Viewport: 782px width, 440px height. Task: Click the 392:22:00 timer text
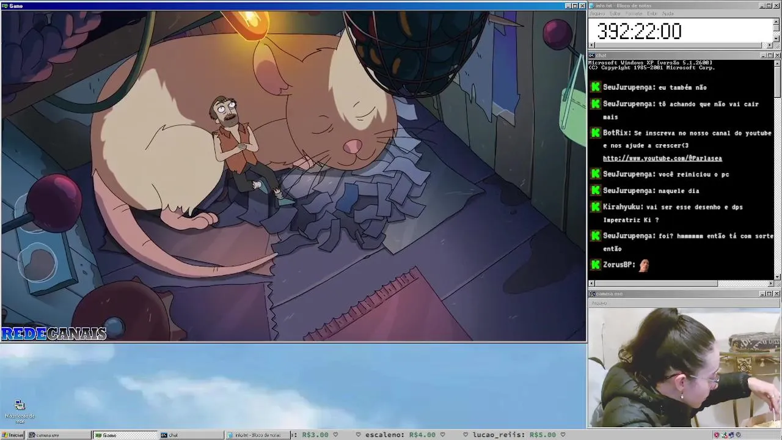(638, 31)
